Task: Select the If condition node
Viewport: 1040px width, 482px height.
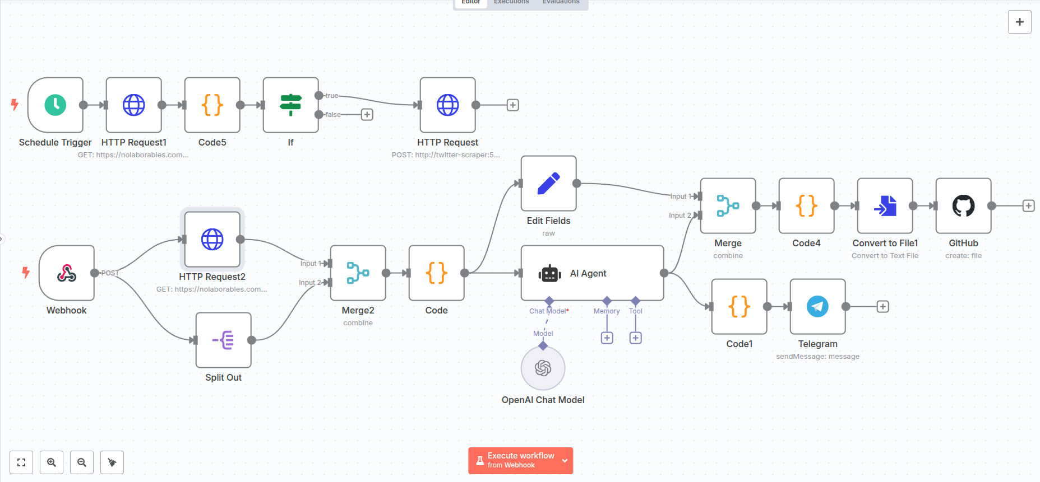Action: pos(290,105)
